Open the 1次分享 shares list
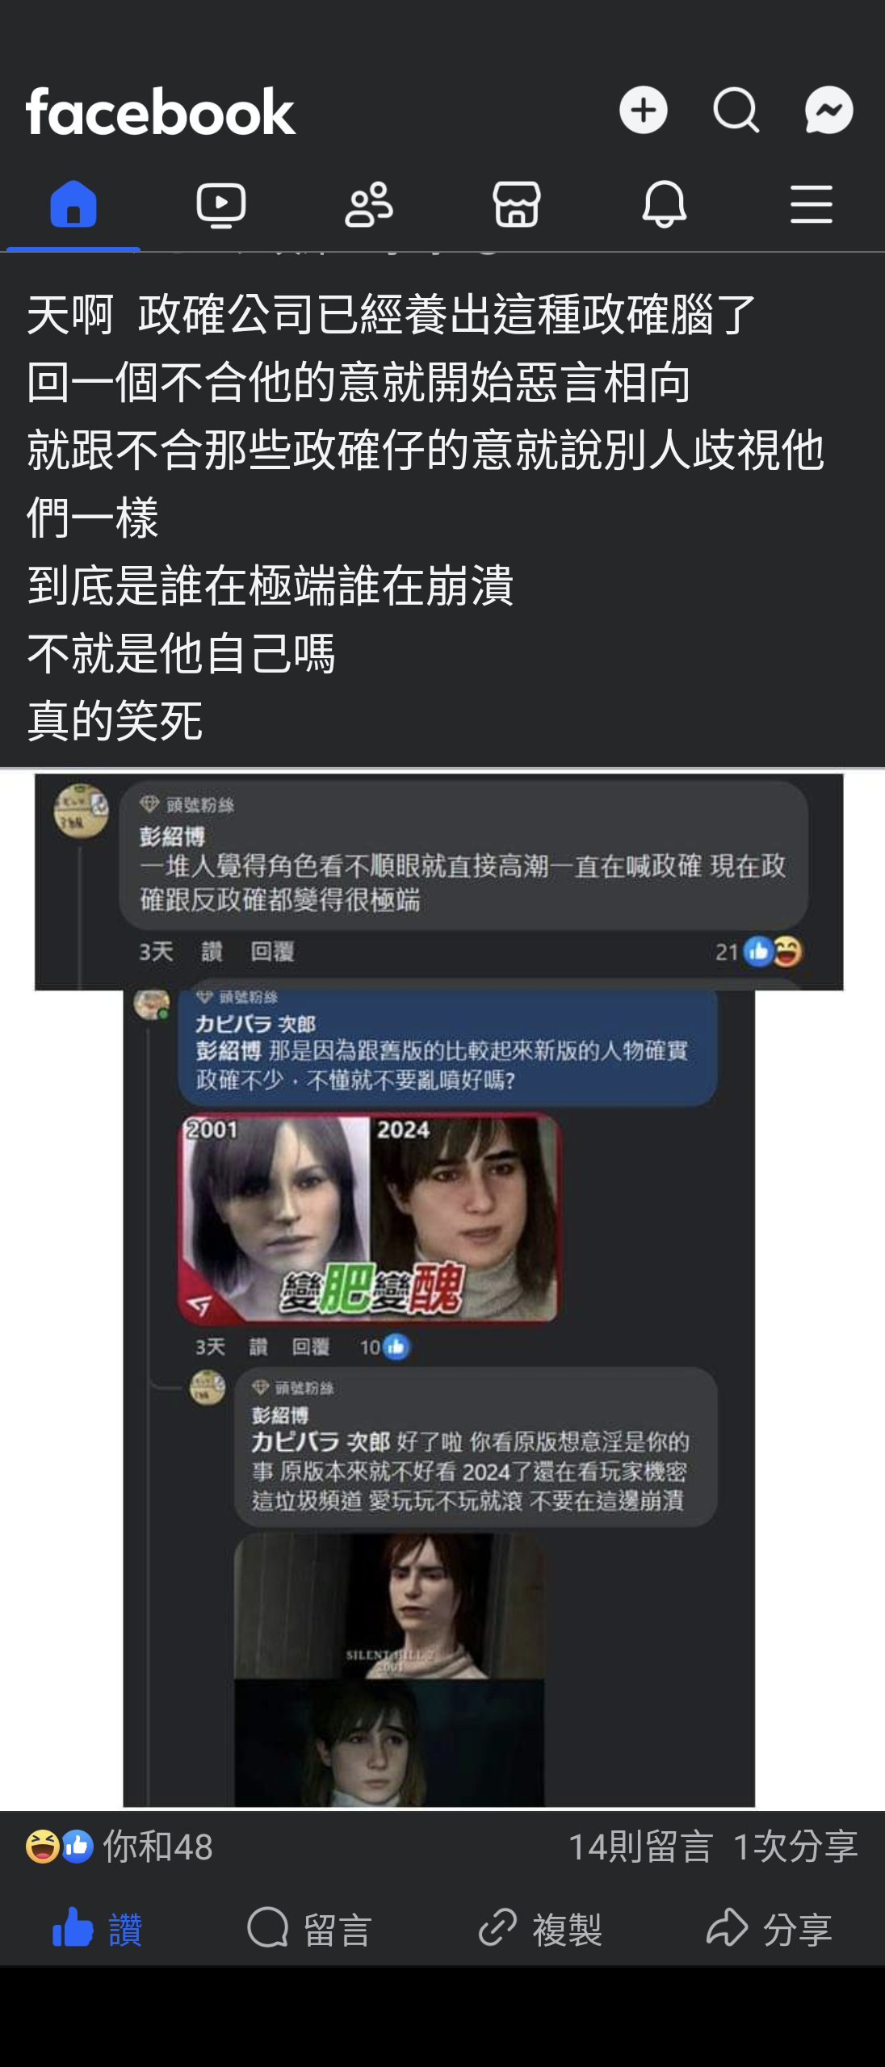The height and width of the screenshot is (2067, 885). coord(795,1847)
